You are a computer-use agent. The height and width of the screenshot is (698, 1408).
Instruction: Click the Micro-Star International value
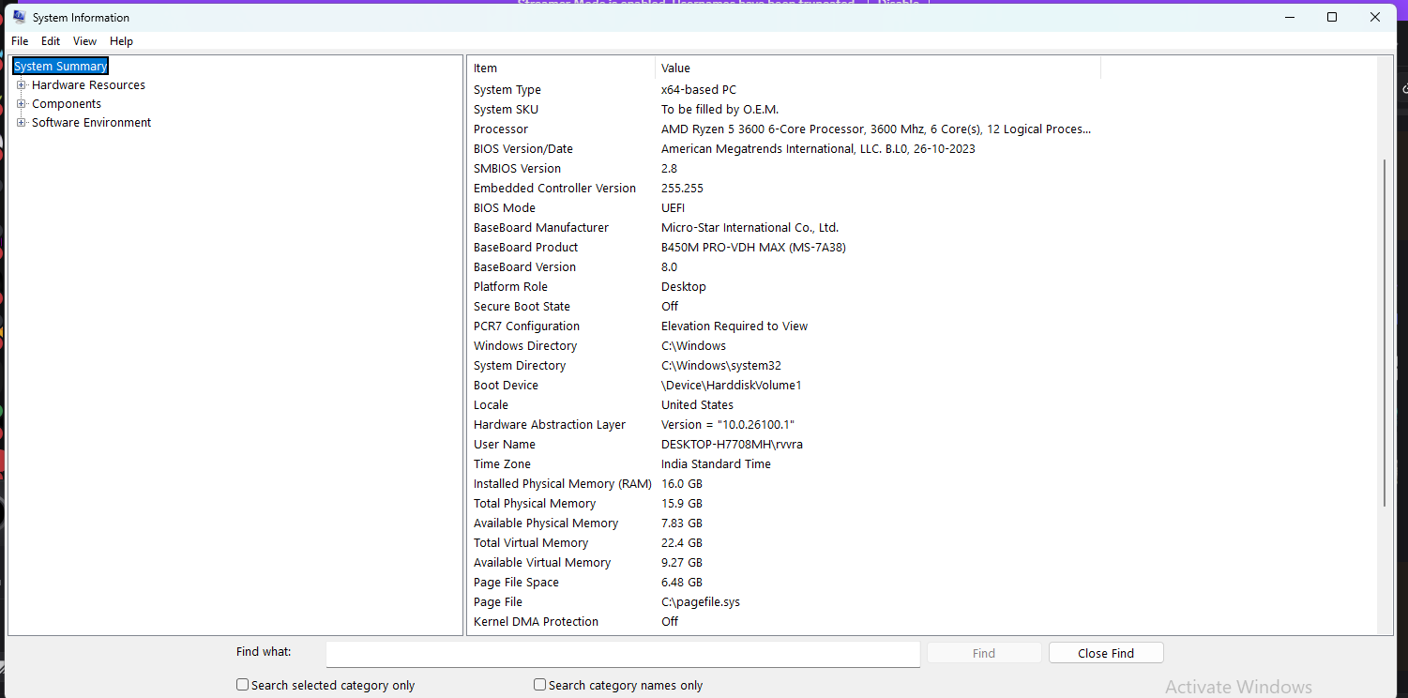[749, 228]
